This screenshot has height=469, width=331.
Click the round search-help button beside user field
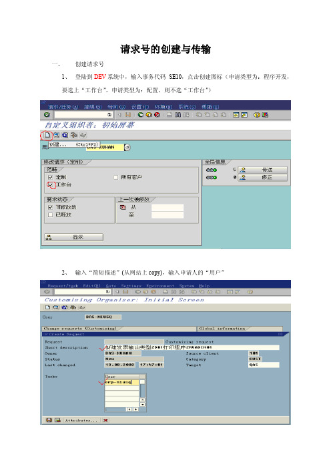click(127, 147)
